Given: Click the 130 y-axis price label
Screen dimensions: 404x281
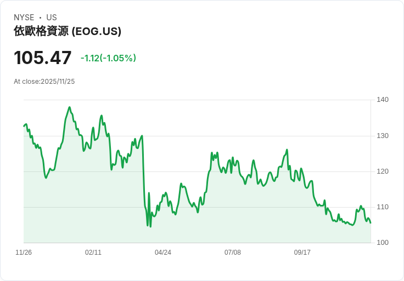Looking at the screenshot, I should [x=383, y=135].
